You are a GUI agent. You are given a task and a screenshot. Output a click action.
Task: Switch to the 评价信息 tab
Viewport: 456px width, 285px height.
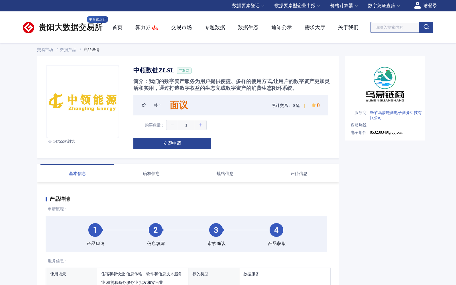pyautogui.click(x=299, y=174)
